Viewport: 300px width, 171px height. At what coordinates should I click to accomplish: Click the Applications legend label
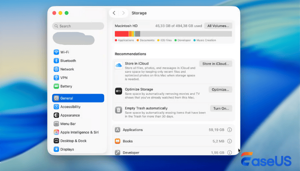click(126, 40)
